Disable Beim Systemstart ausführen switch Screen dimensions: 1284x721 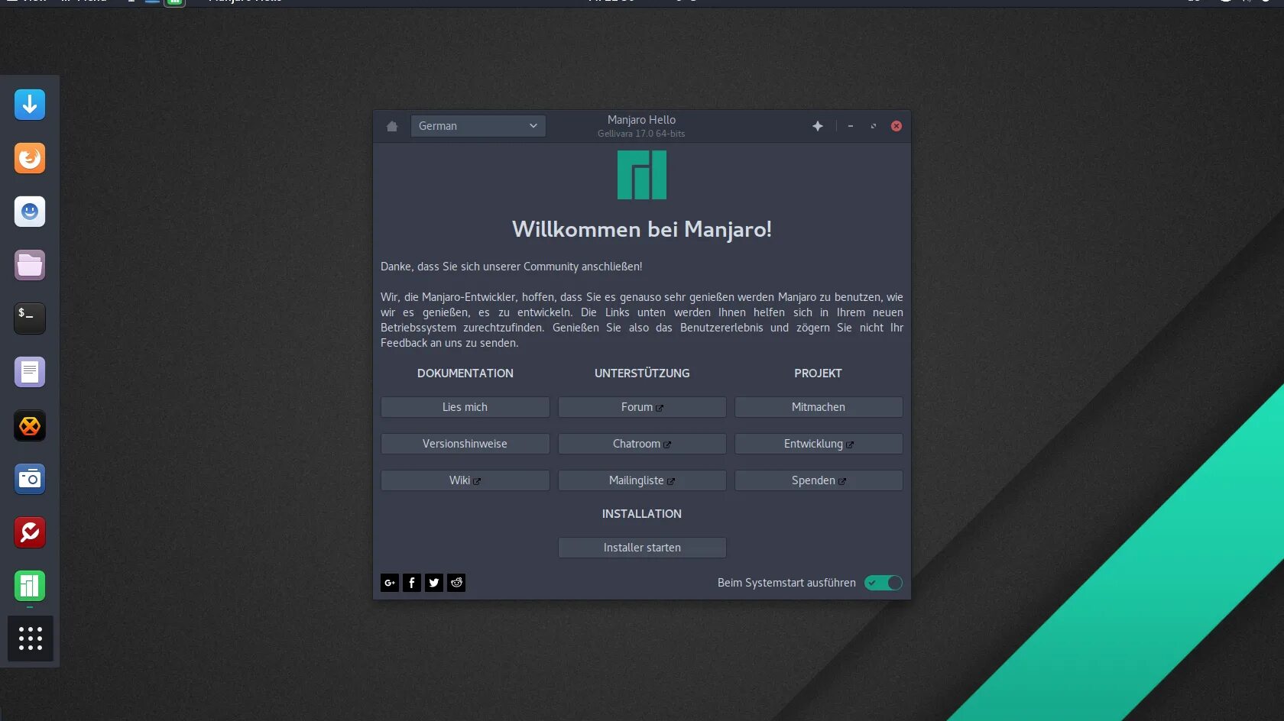pos(884,583)
